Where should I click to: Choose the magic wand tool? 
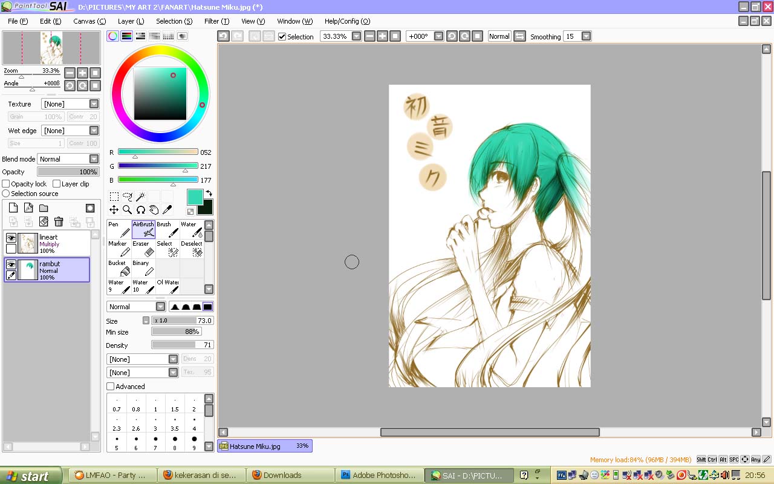[x=140, y=197]
